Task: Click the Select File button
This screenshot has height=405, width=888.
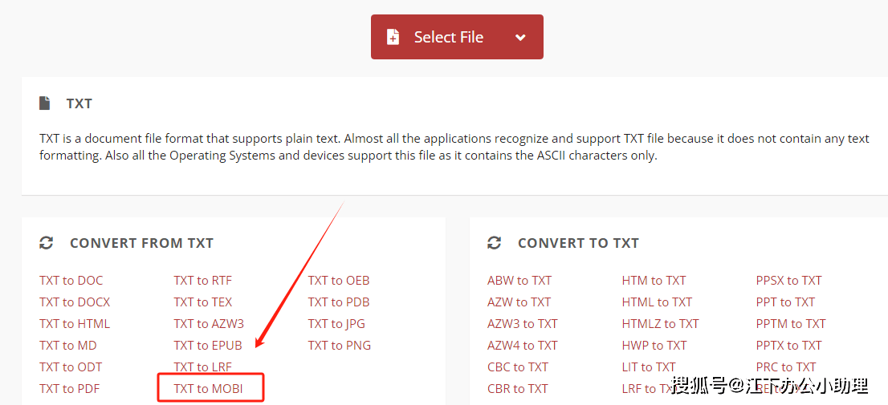Action: pyautogui.click(x=457, y=37)
